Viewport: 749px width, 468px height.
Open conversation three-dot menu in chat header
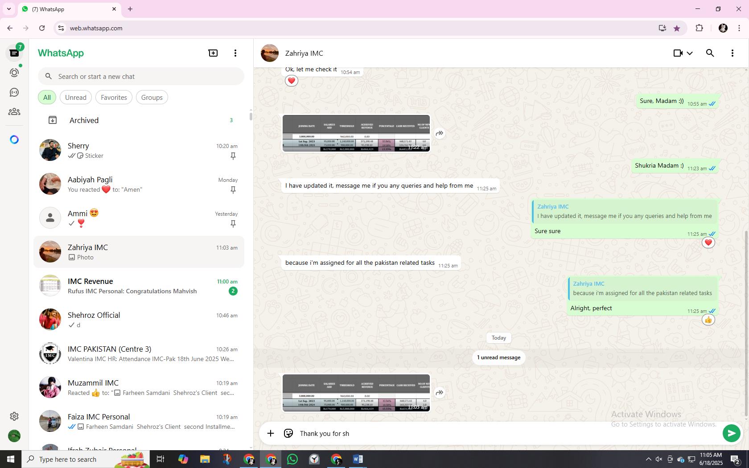[733, 53]
